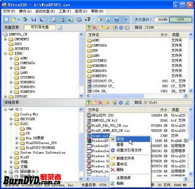Expand the ASMS subfolder in image tree
Screen dimensions: 195x189
pos(11,59)
